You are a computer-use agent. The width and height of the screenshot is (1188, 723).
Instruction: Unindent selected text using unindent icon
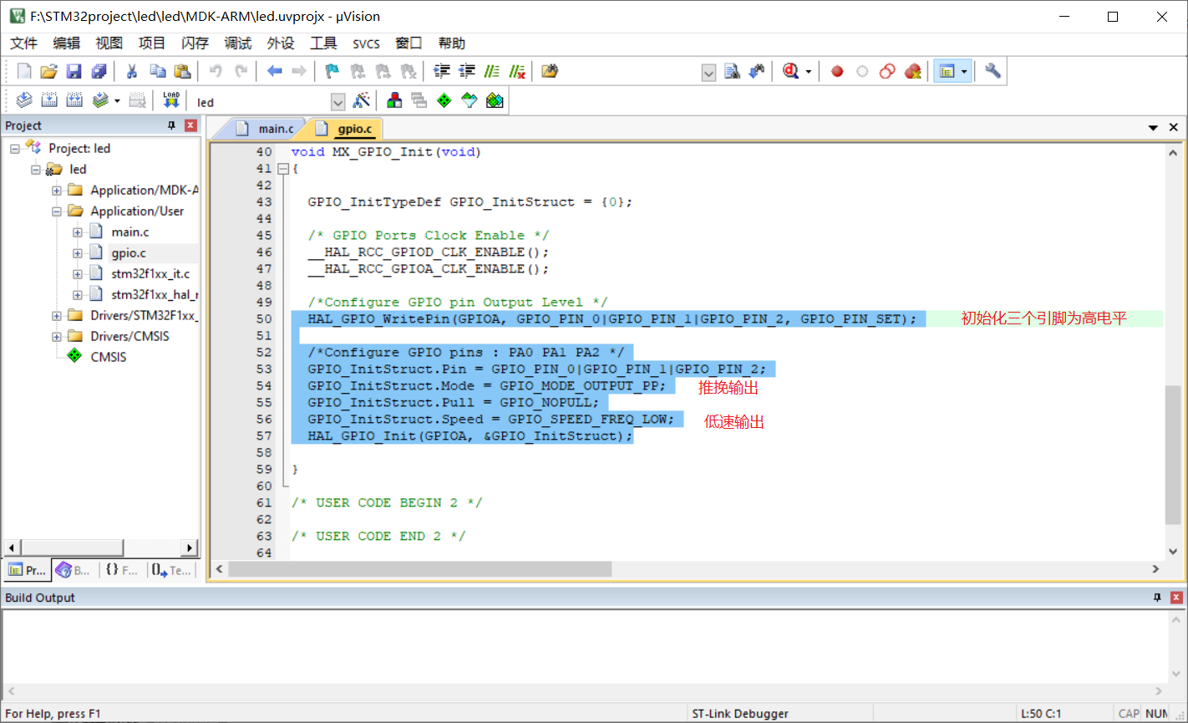click(467, 72)
